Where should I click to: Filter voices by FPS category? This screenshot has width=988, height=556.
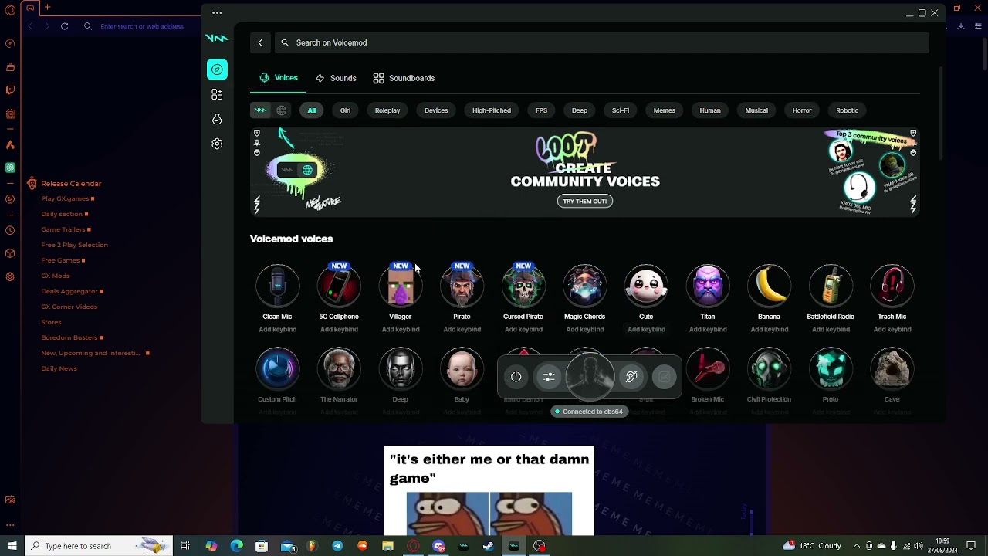(x=541, y=110)
